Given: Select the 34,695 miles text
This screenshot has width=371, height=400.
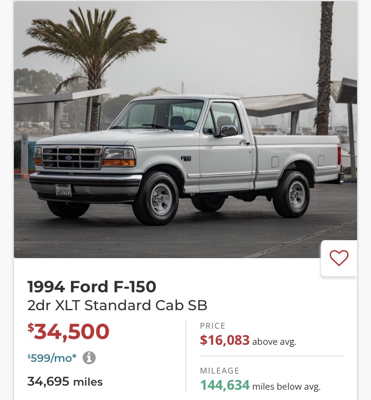Looking at the screenshot, I should [x=65, y=382].
